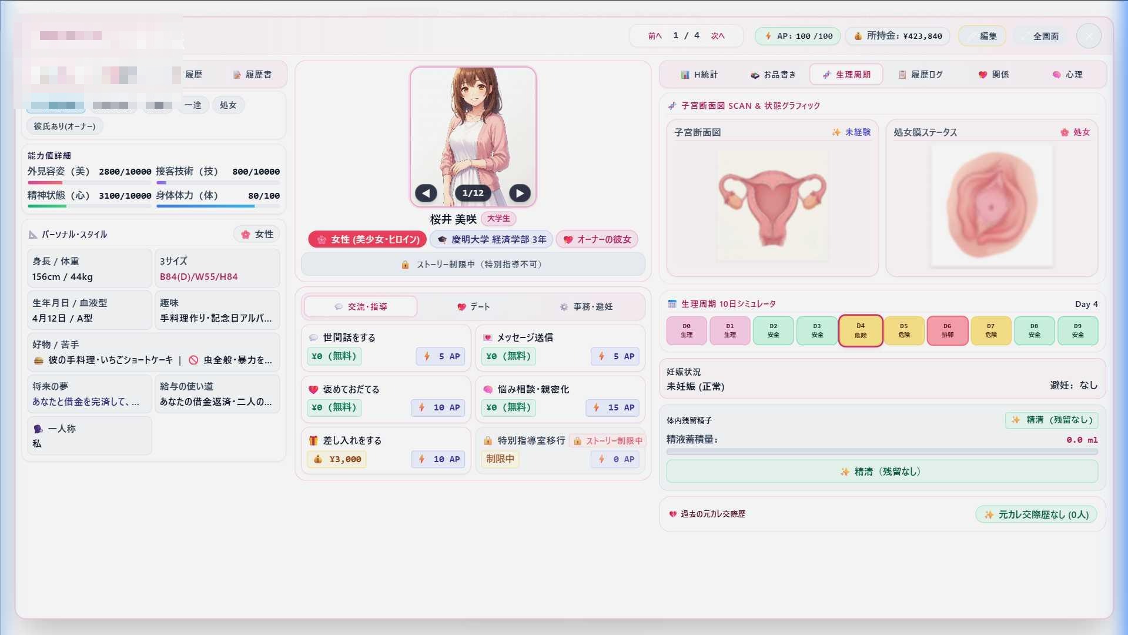Select day D3 安全 in cycle simulator
Viewport: 1128px width, 635px height.
817,330
